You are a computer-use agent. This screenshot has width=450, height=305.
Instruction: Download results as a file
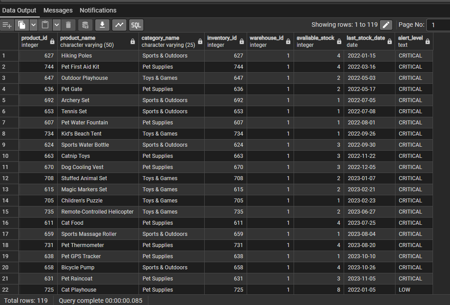coord(102,25)
